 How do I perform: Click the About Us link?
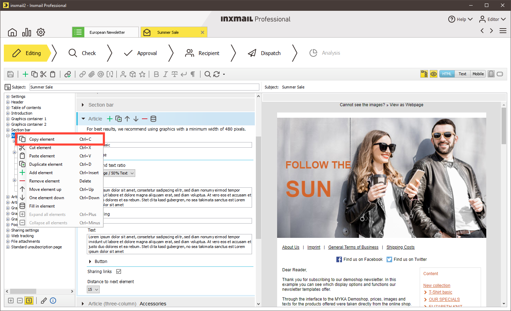pyautogui.click(x=291, y=247)
